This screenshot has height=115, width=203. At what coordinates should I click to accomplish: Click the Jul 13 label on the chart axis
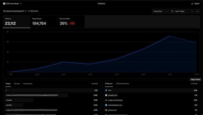coord(116,74)
